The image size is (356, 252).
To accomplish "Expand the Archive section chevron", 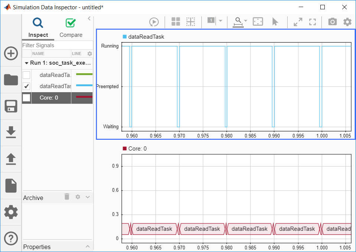I will [88, 197].
